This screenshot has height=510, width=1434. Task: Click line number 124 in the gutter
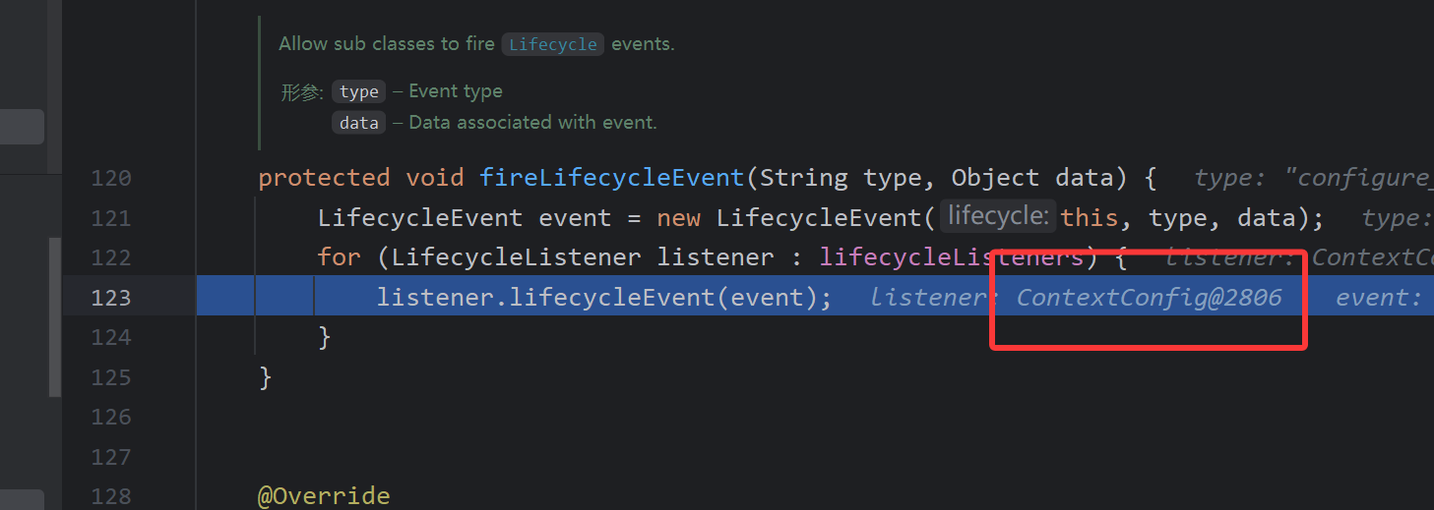pyautogui.click(x=110, y=337)
